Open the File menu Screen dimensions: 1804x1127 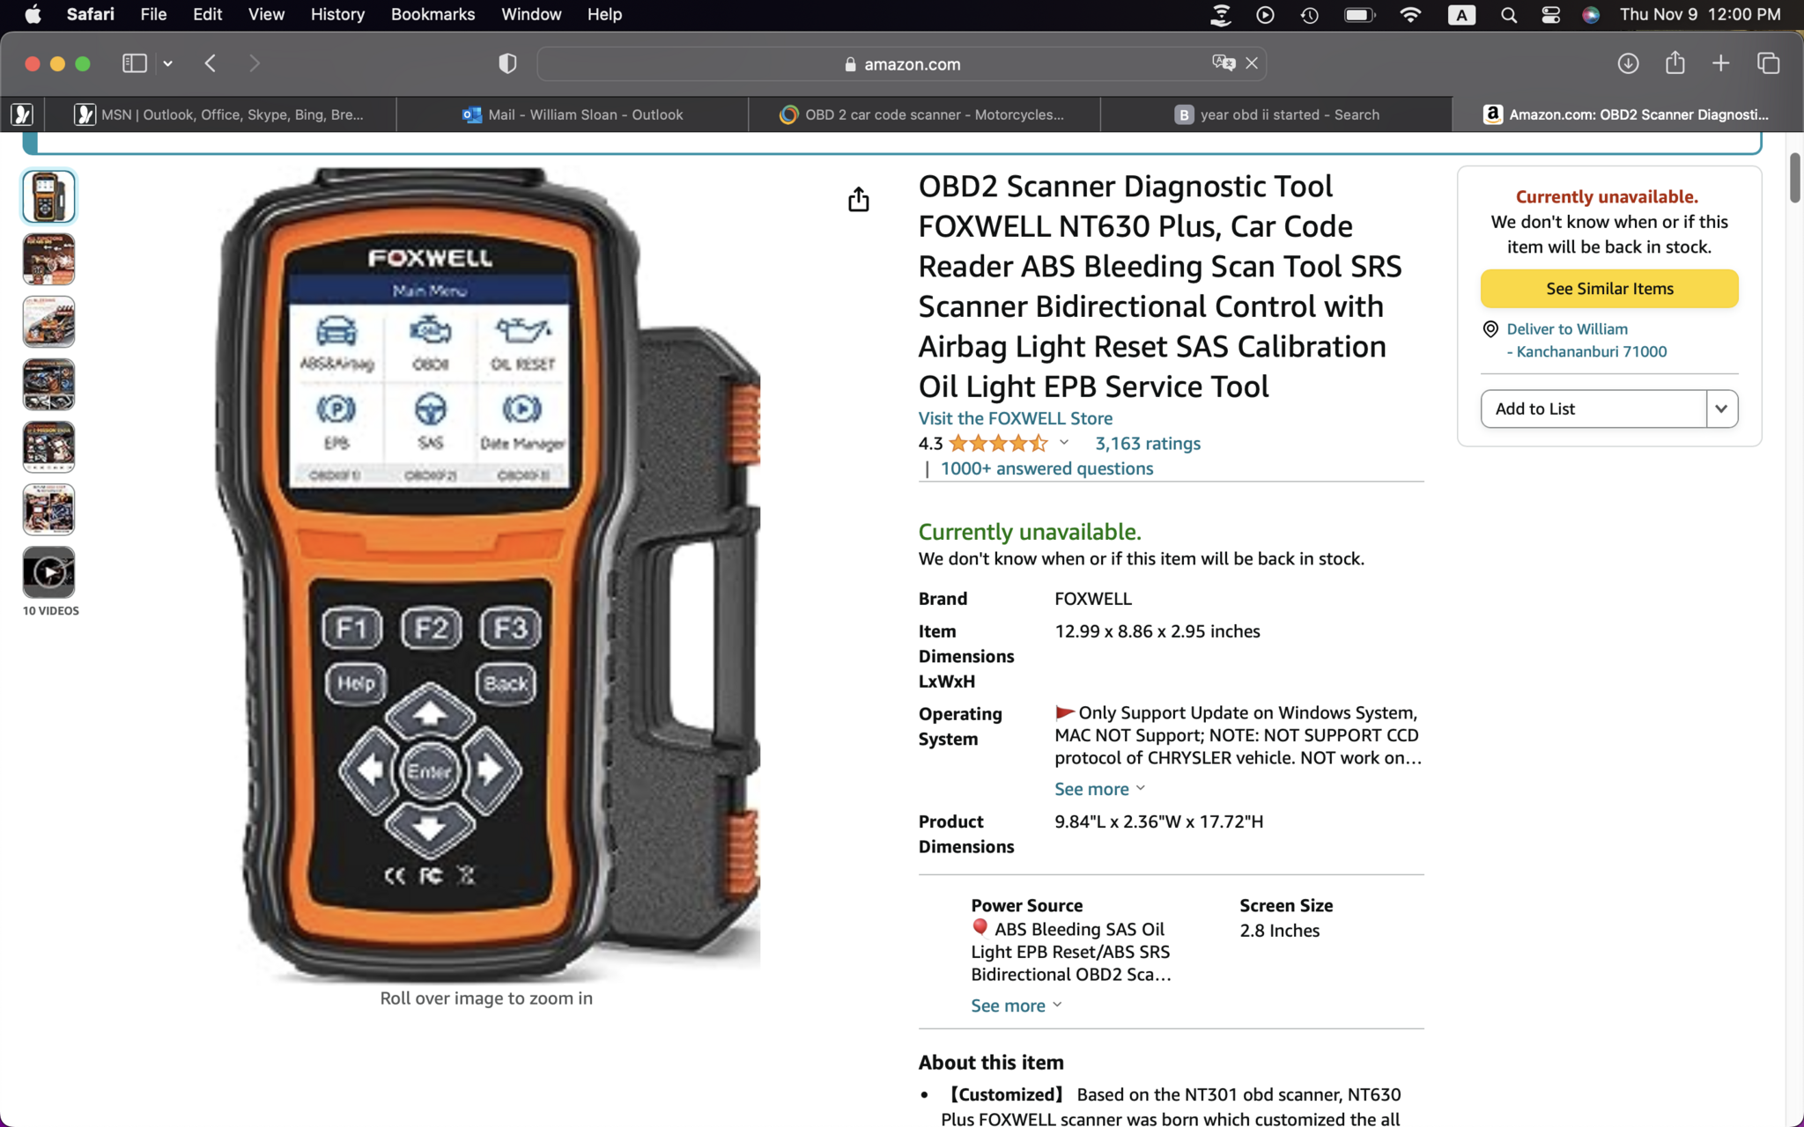[153, 14]
